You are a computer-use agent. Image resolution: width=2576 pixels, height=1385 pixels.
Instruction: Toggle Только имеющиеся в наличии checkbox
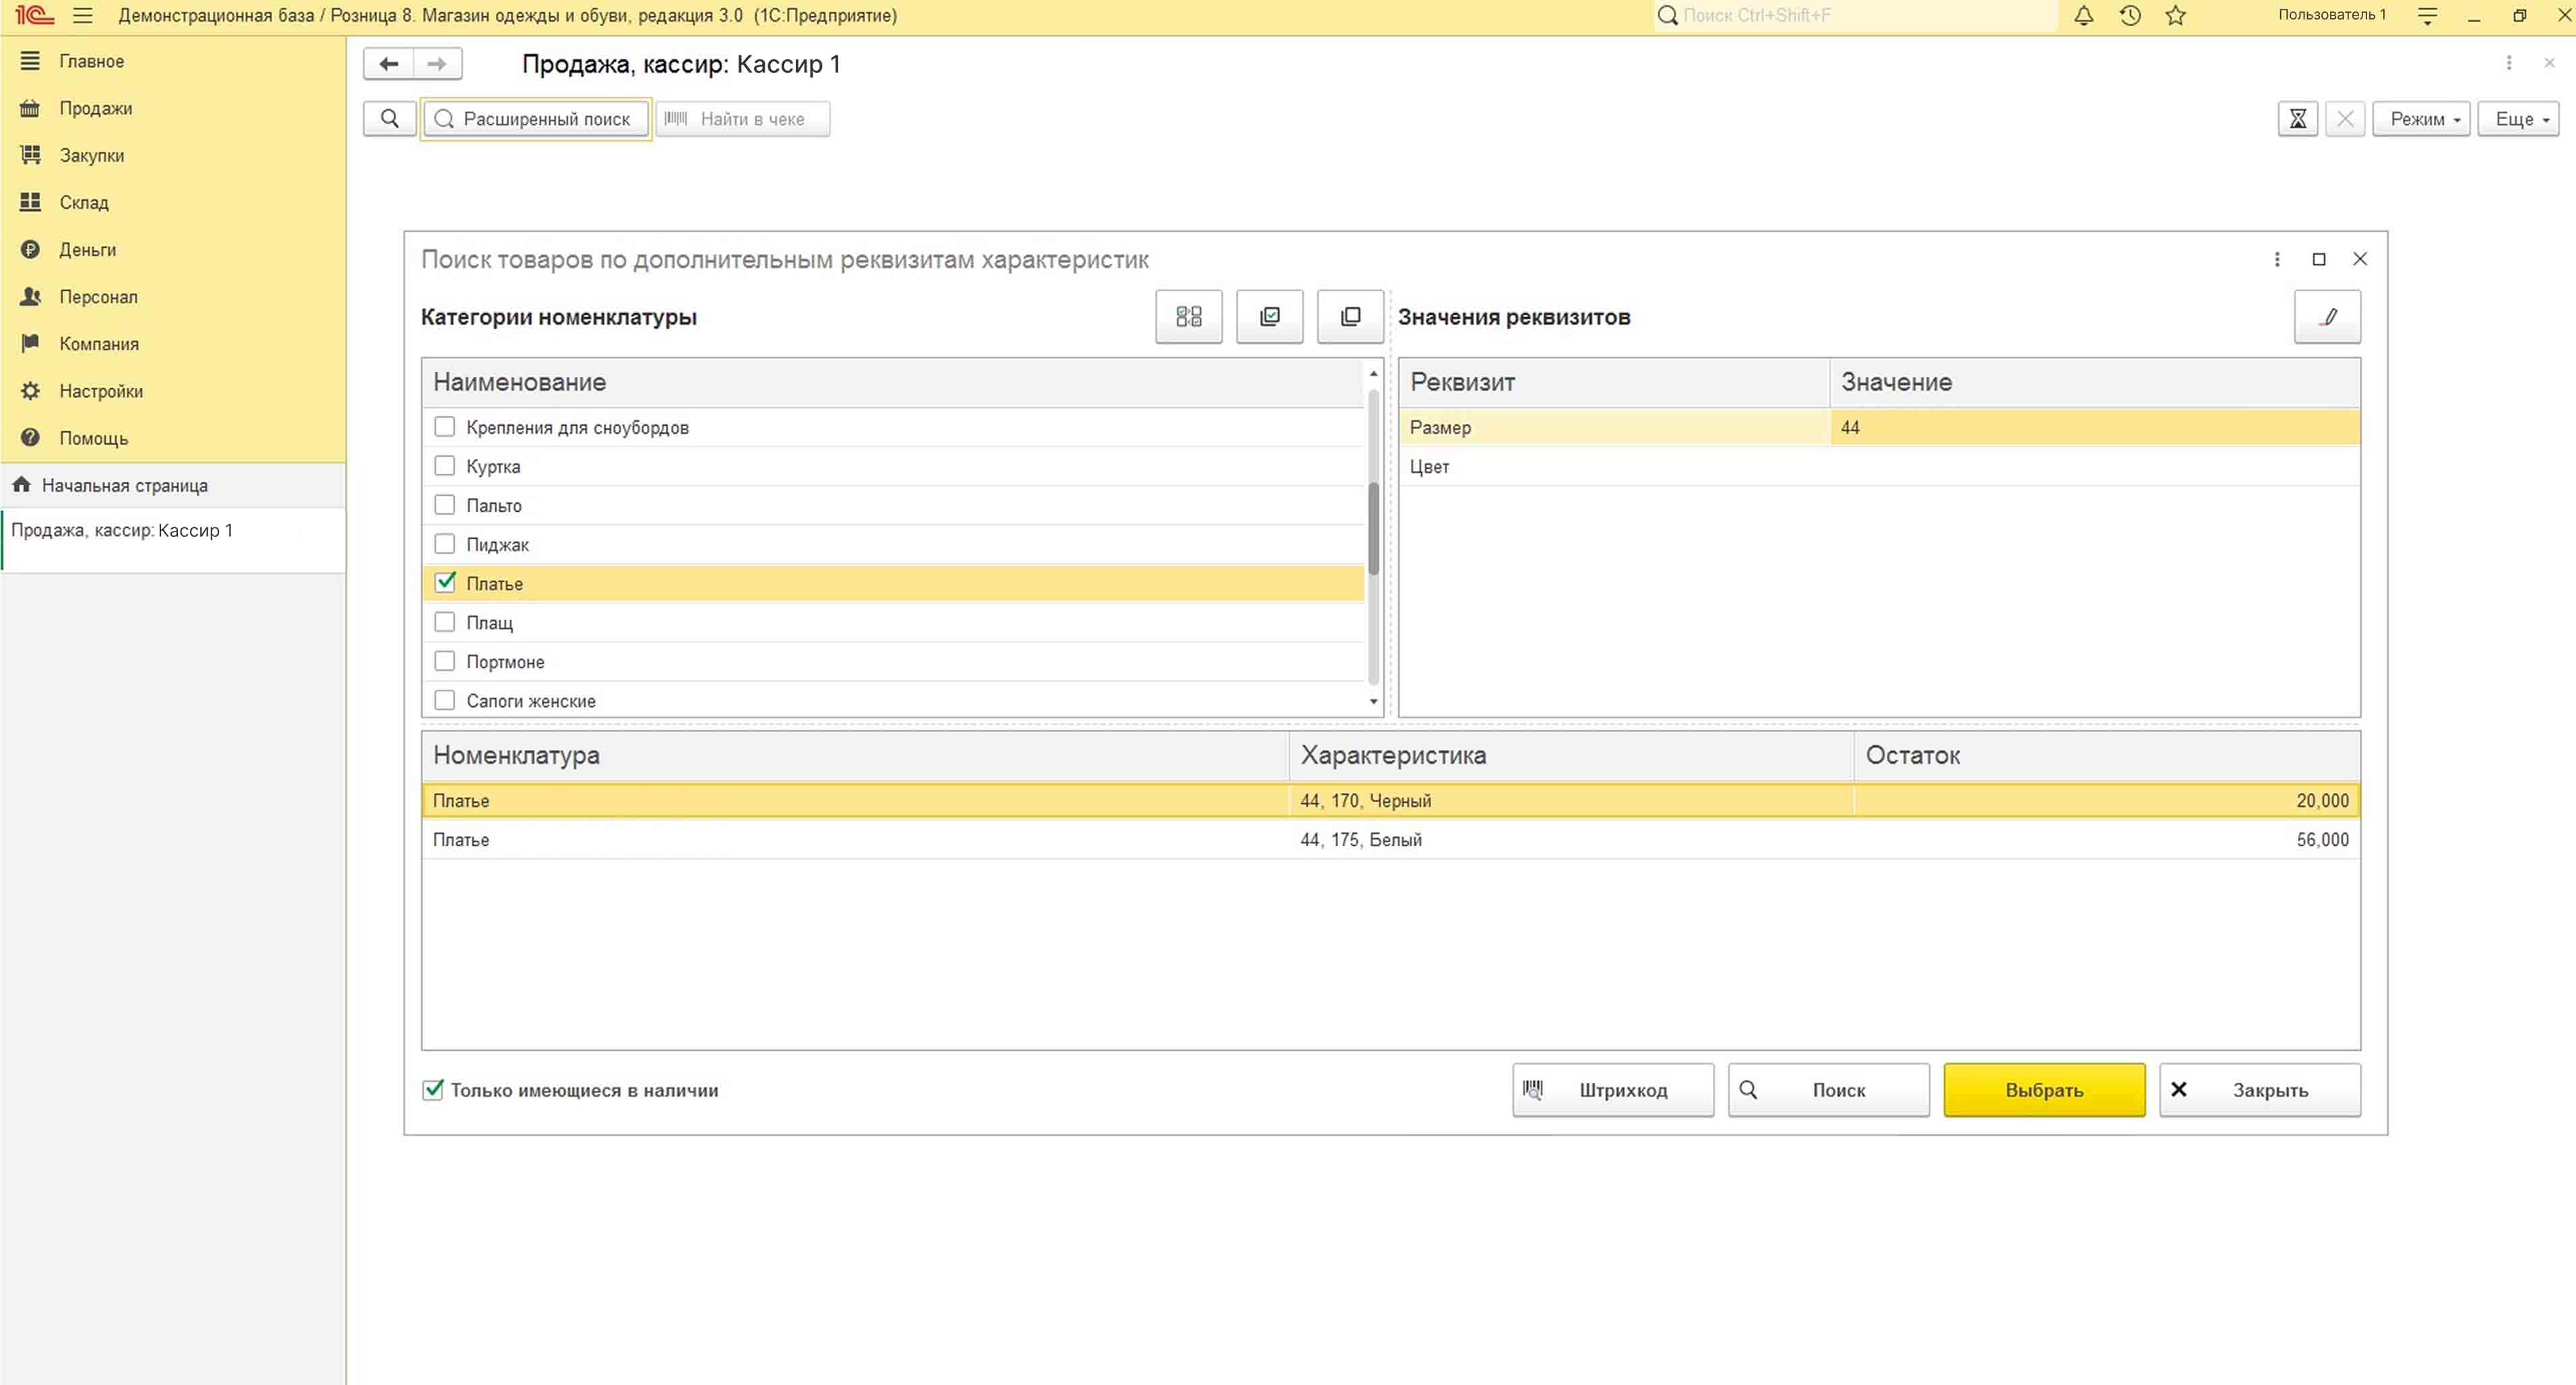[433, 1090]
